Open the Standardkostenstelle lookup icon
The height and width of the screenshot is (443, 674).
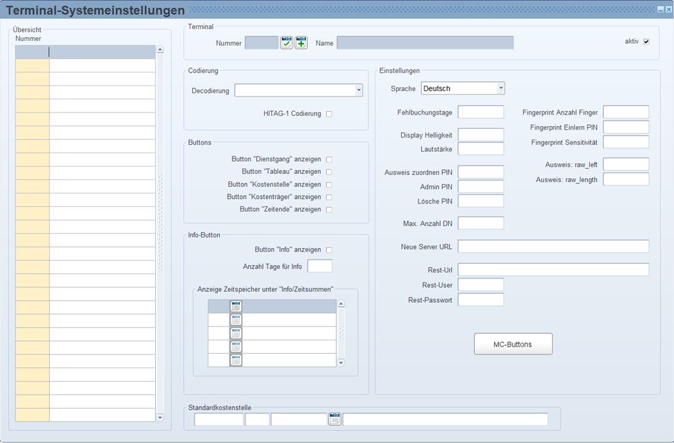point(334,419)
